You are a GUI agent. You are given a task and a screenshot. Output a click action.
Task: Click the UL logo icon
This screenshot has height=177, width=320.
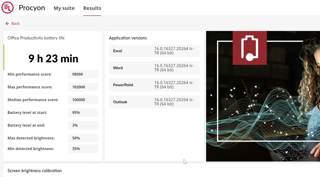click(7, 7)
